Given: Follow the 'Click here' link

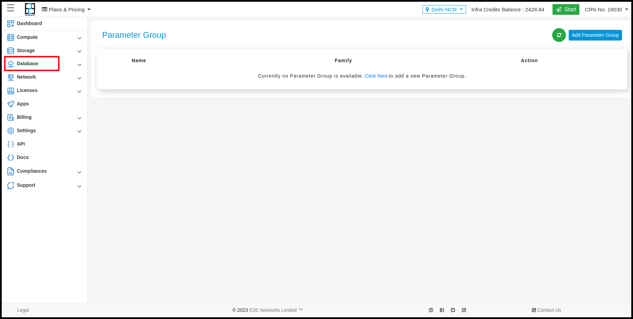Looking at the screenshot, I should click(376, 76).
